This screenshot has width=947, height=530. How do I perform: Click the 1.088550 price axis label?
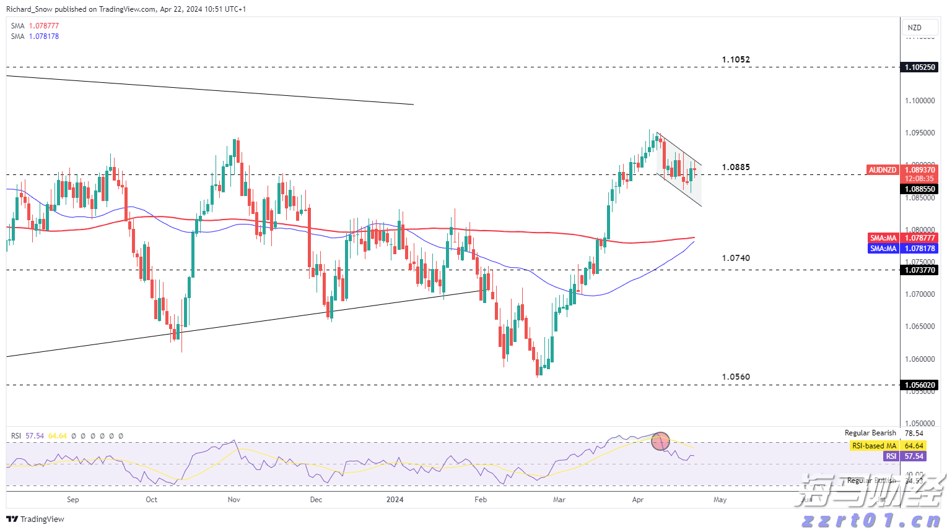(x=919, y=189)
